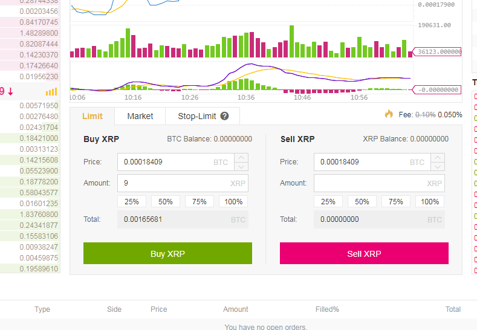Click the 10:36 time label on chart
Viewport: 477px width, 330px height.
(246, 98)
